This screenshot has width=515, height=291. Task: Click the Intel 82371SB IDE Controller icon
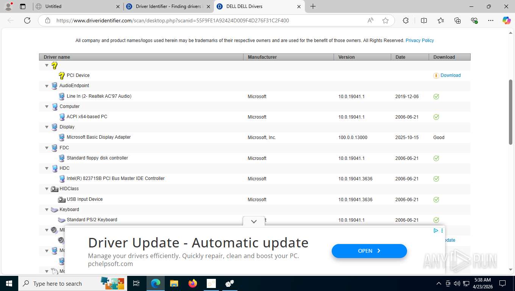[62, 178]
